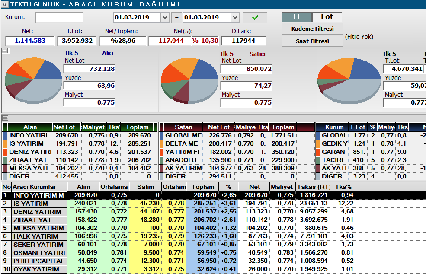
Task: Click the equals button between the dates
Action: pyautogui.click(x=176, y=18)
